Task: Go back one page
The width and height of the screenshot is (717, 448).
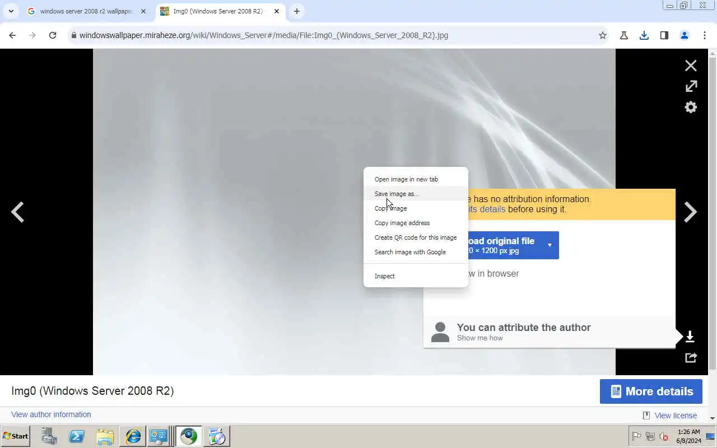Action: click(12, 35)
